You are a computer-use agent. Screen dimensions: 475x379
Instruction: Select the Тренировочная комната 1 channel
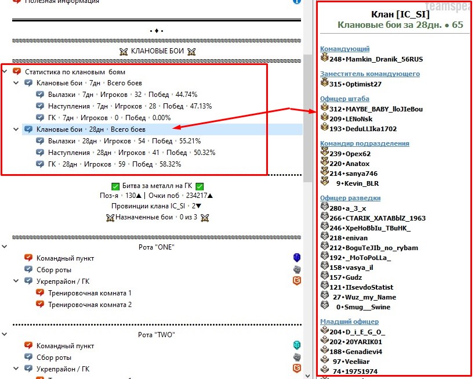pos(89,293)
